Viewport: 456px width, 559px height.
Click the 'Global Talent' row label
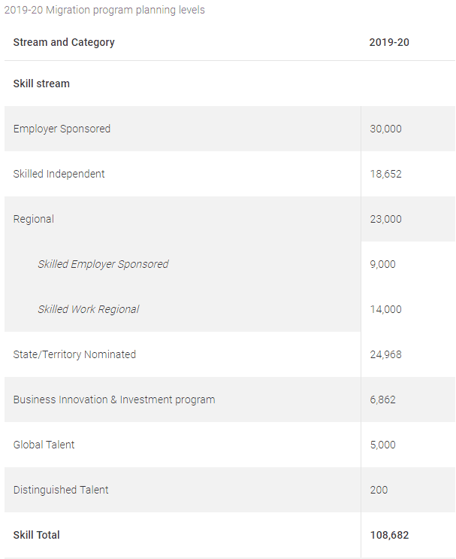click(44, 445)
